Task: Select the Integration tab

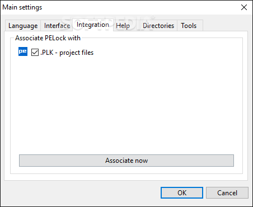Action: (x=93, y=25)
